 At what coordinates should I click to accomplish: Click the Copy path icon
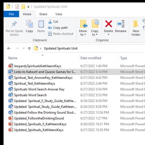(50, 28)
